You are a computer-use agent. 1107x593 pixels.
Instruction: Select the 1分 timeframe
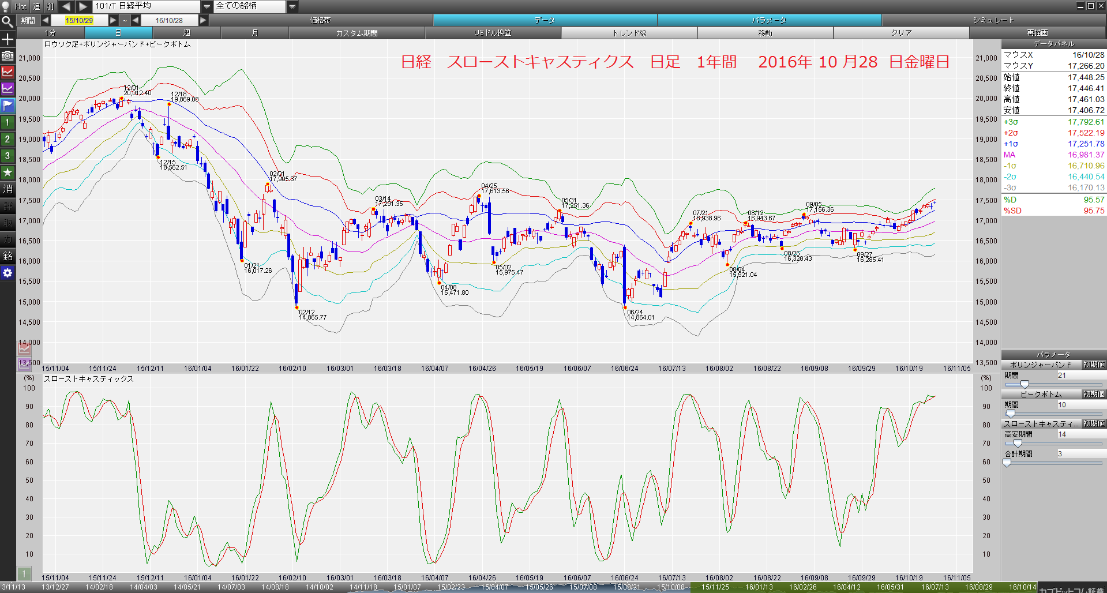(x=51, y=33)
